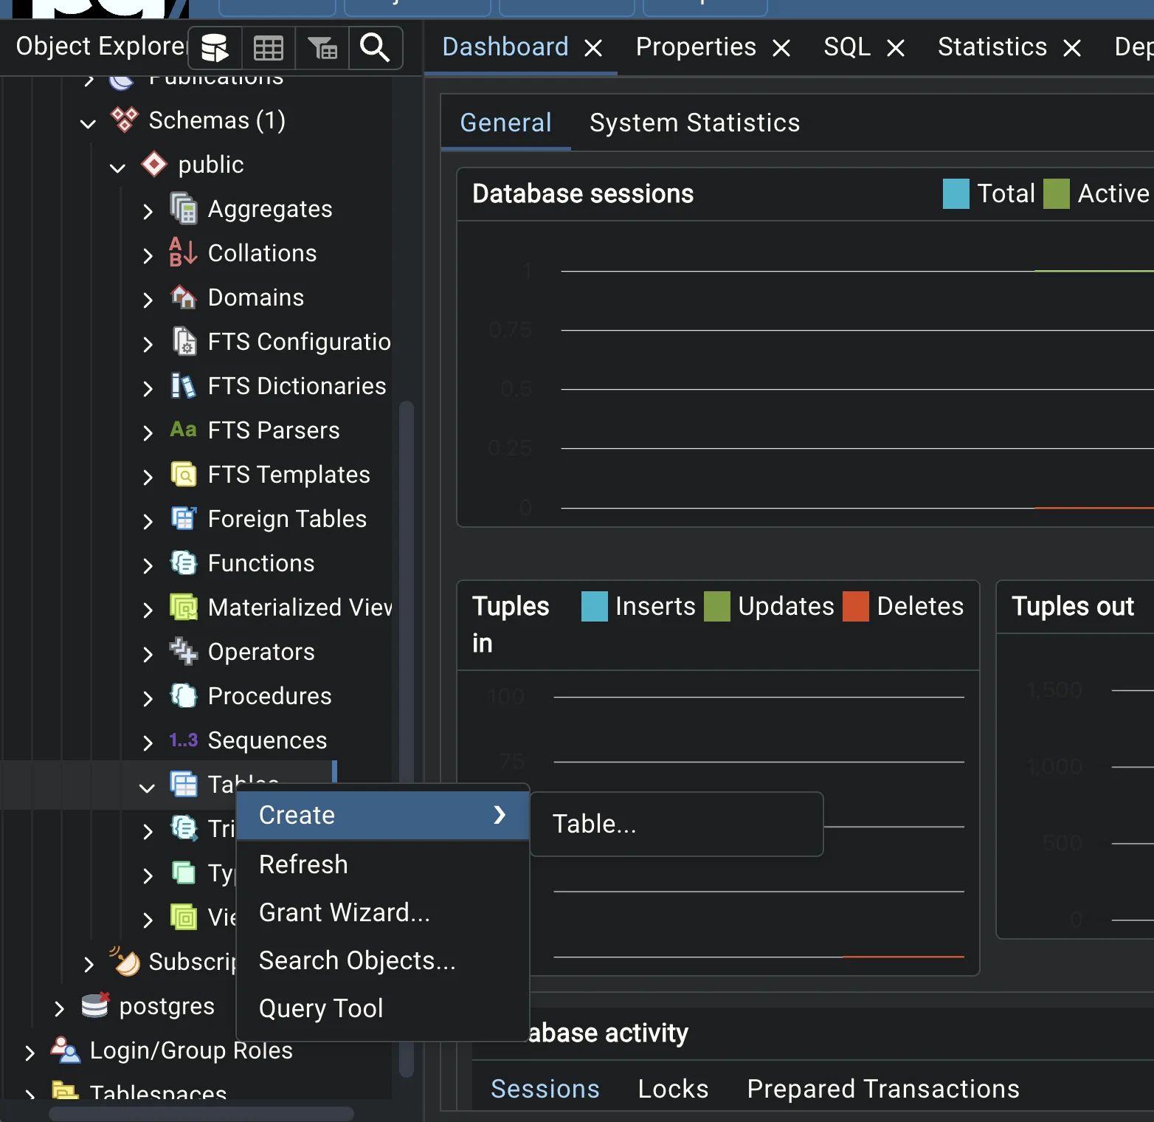Click the View Data grid icon
The width and height of the screenshot is (1154, 1122).
(268, 48)
